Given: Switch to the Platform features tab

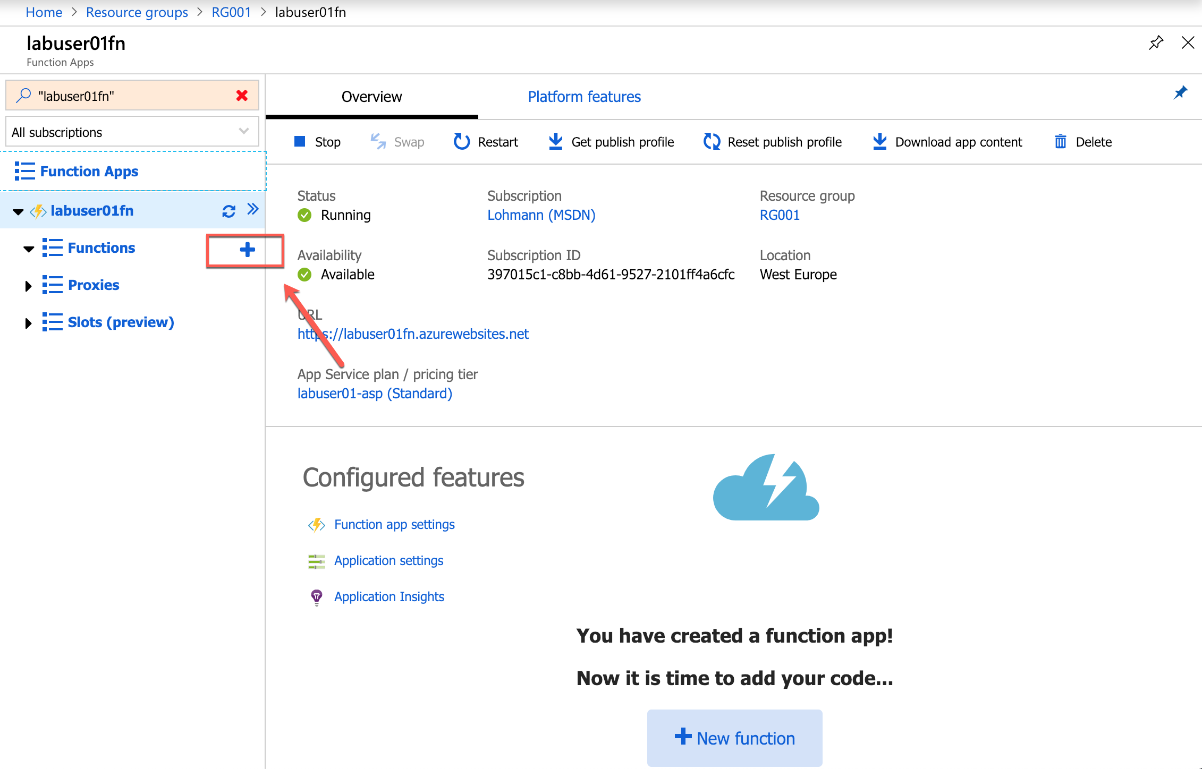Looking at the screenshot, I should pos(584,97).
